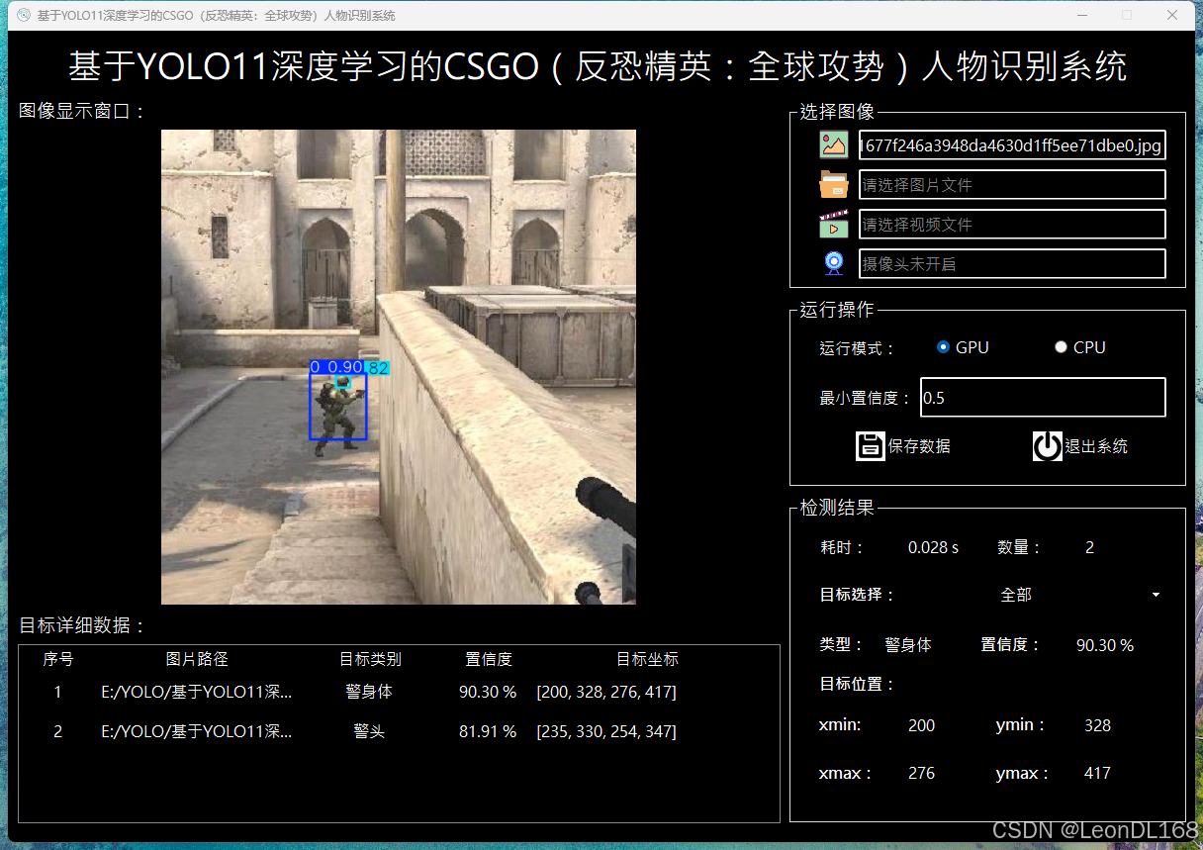Image resolution: width=1203 pixels, height=850 pixels.
Task: Click the 退出系统 button
Action: [1080, 446]
